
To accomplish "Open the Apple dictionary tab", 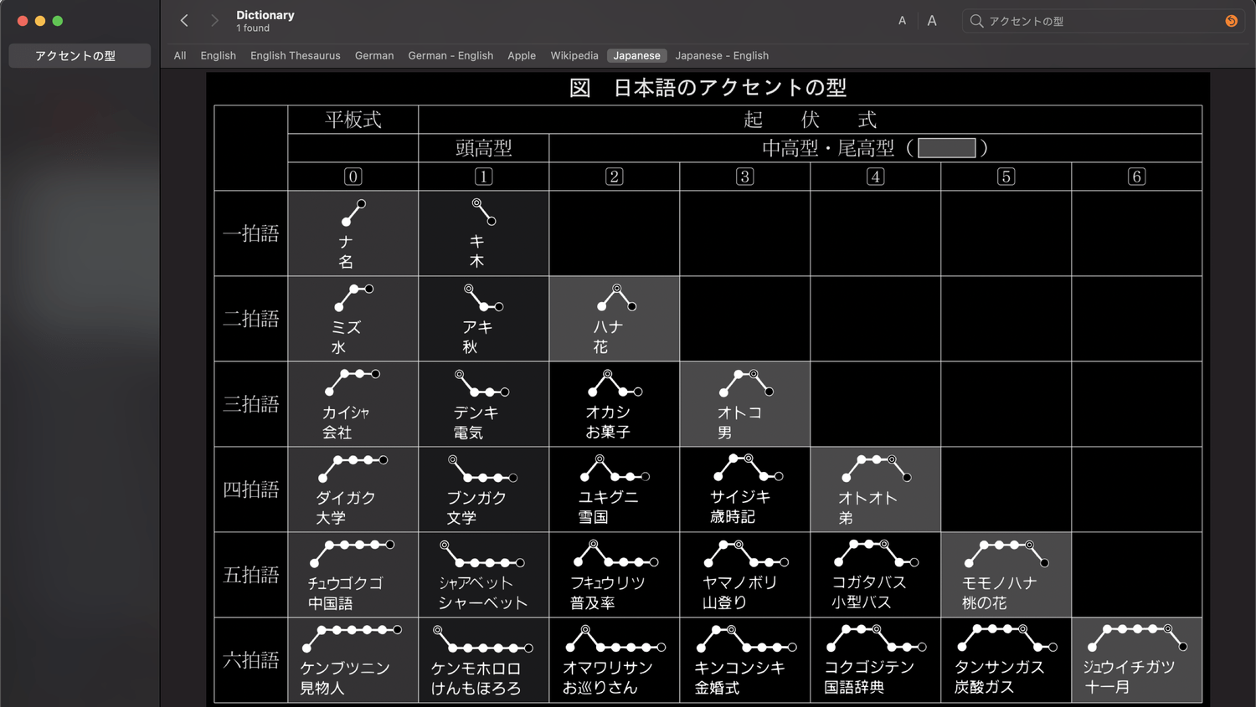I will point(521,55).
